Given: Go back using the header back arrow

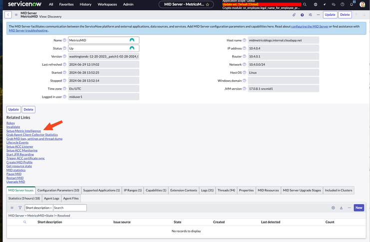Looking at the screenshot, I should tap(8, 14).
